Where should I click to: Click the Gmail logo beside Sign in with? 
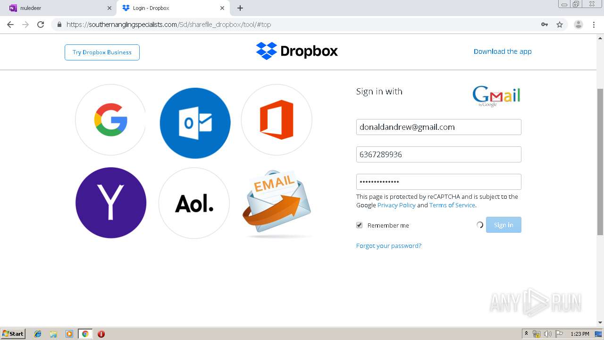(496, 96)
